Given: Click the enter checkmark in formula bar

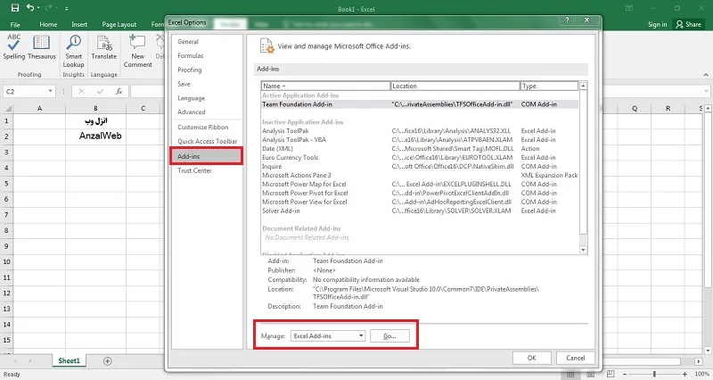Looking at the screenshot, I should coord(100,92).
